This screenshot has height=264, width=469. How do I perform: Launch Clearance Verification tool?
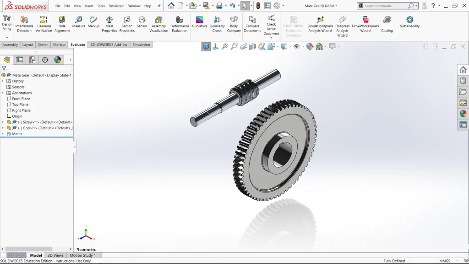(x=44, y=24)
